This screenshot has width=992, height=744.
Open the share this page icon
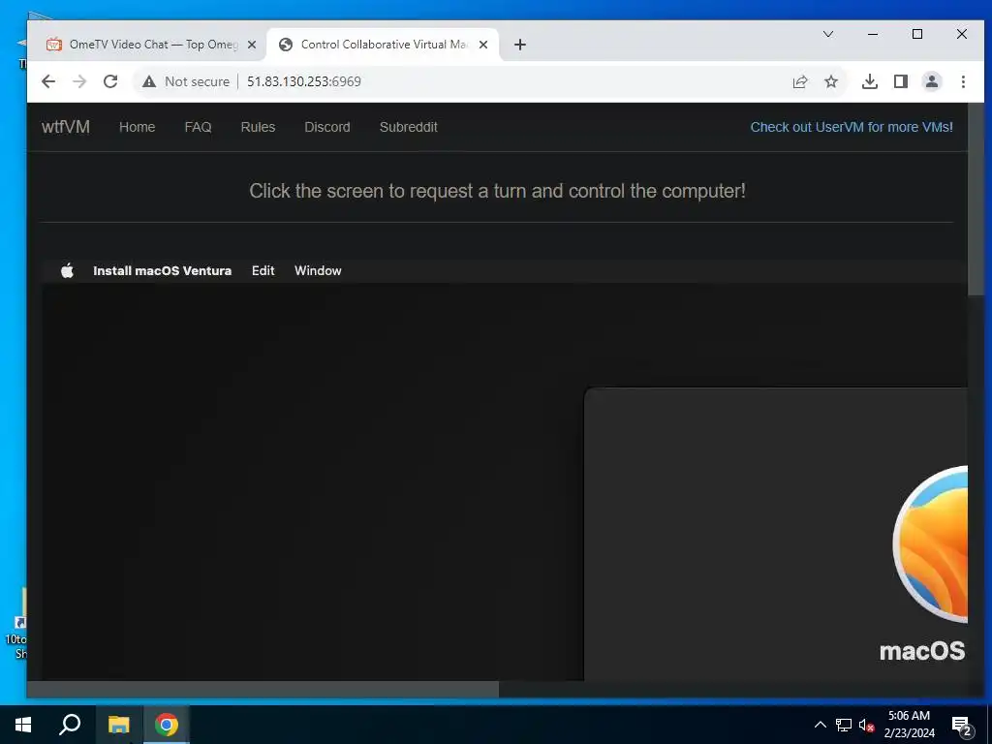point(800,81)
